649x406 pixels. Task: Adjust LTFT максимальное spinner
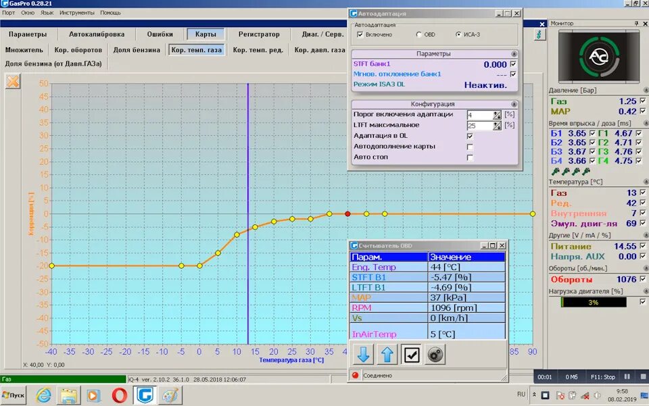pos(497,126)
